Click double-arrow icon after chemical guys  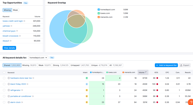click(17, 31)
